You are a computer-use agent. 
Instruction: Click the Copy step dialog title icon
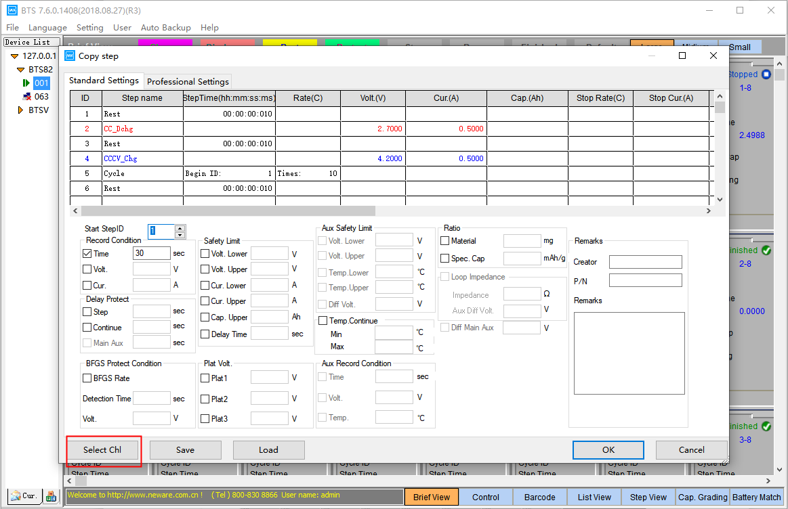point(70,56)
